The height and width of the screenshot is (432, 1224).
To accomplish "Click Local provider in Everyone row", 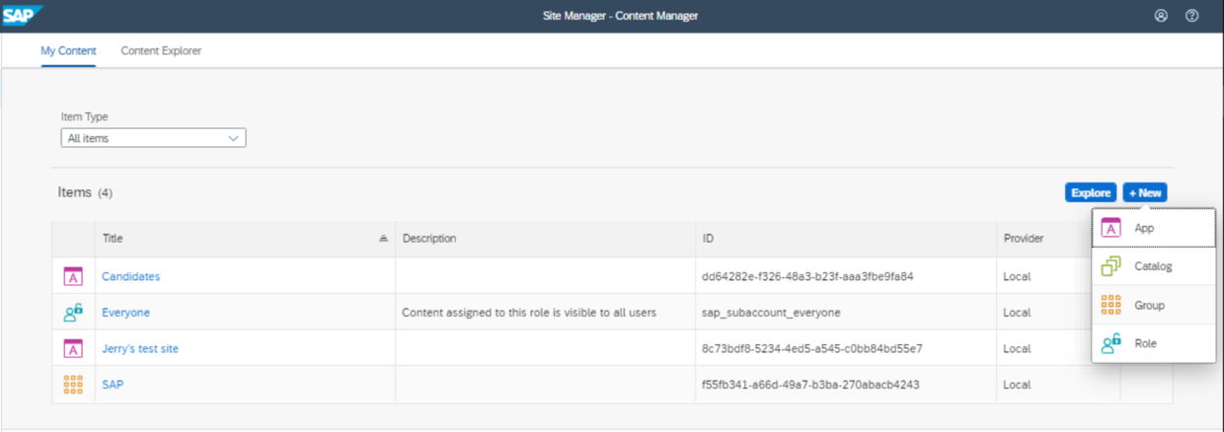I will pos(1017,313).
